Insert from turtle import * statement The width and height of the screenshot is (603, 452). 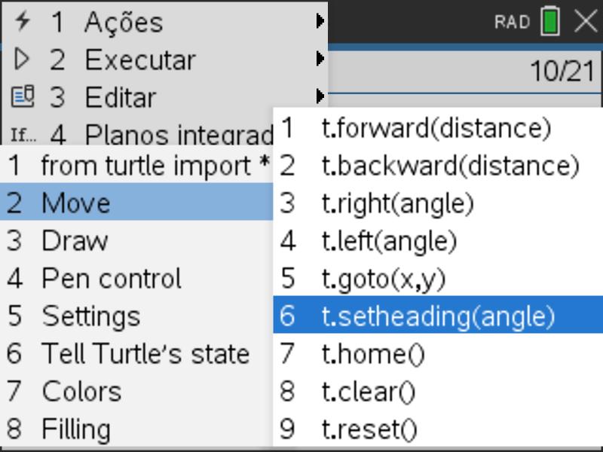136,165
